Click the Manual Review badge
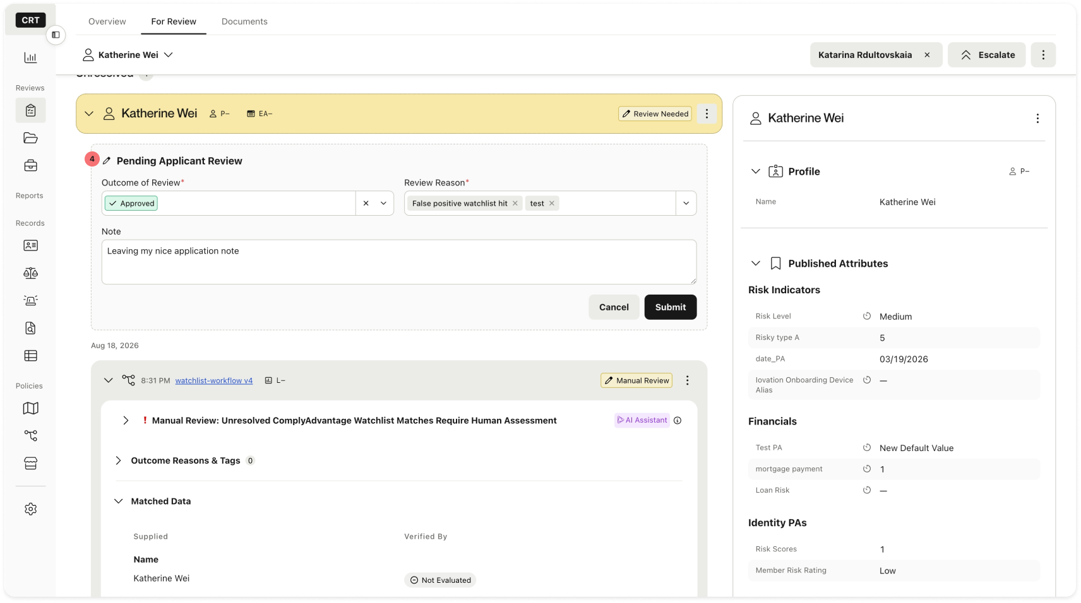 [636, 380]
